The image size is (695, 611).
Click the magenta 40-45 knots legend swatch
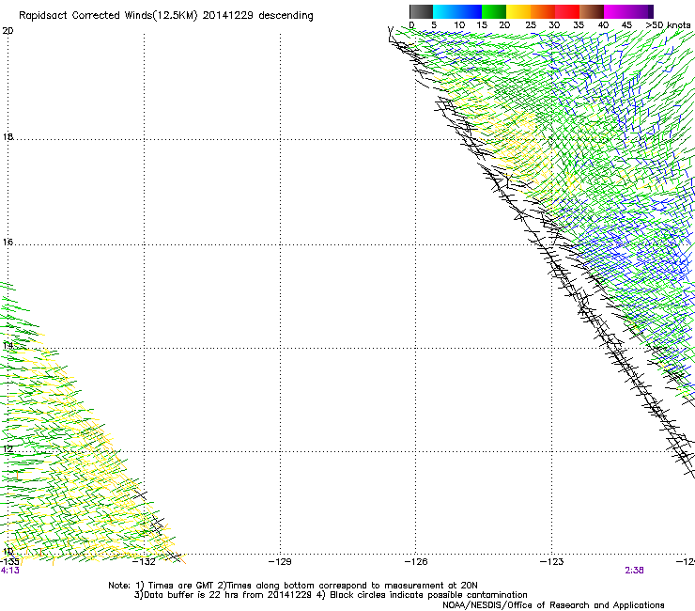point(616,11)
